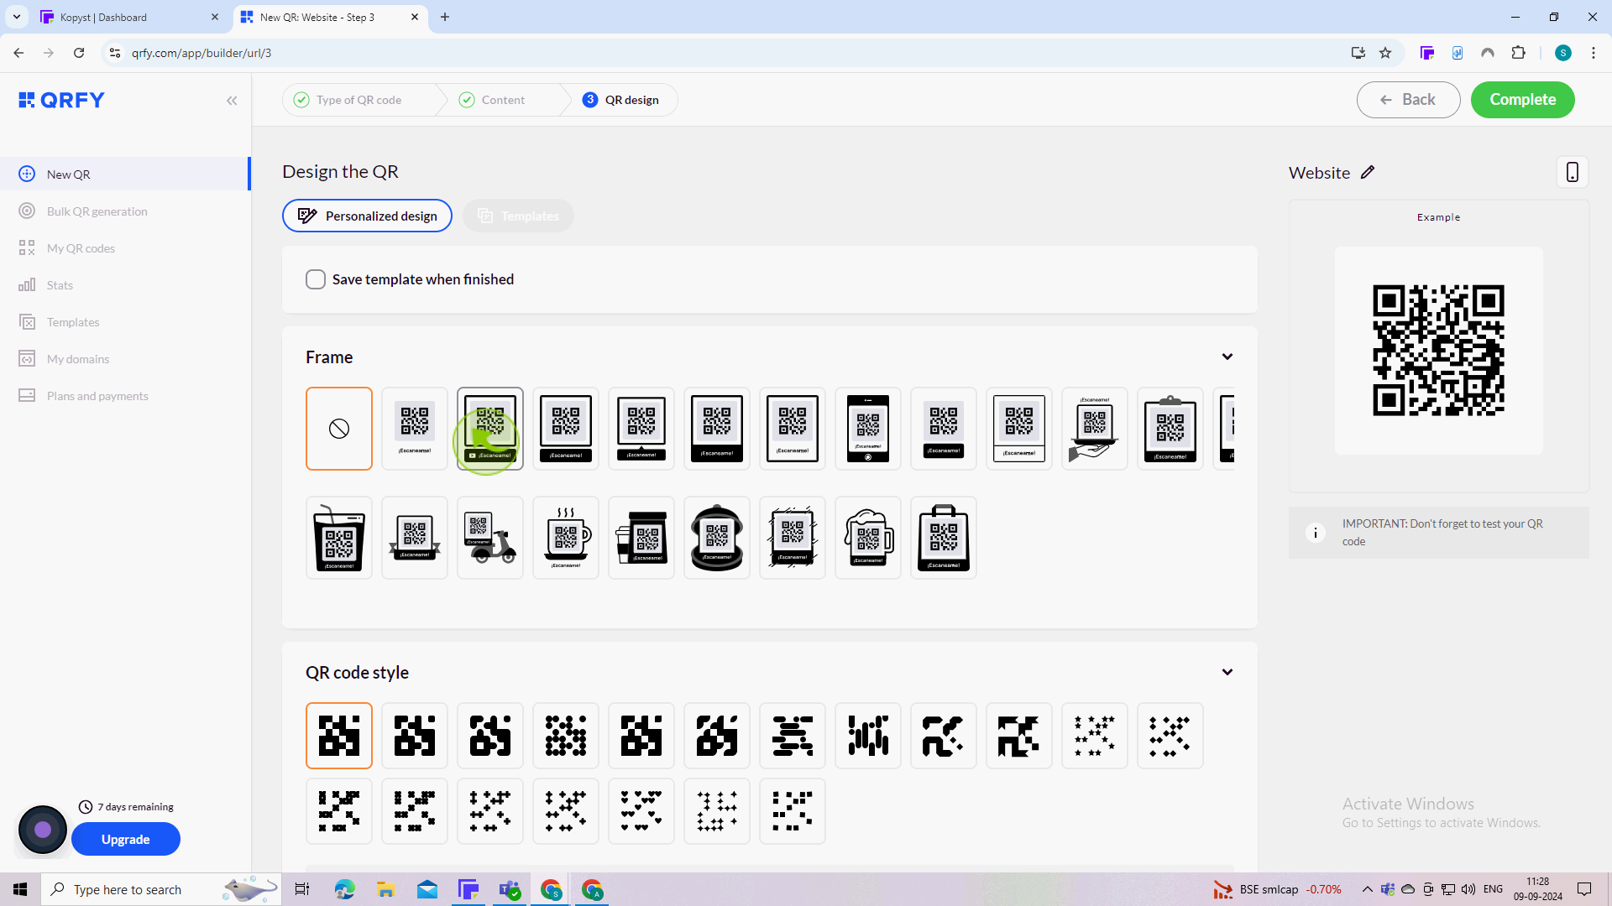Choose the clipboard frame
Viewport: 1612px width, 906px height.
1170,429
